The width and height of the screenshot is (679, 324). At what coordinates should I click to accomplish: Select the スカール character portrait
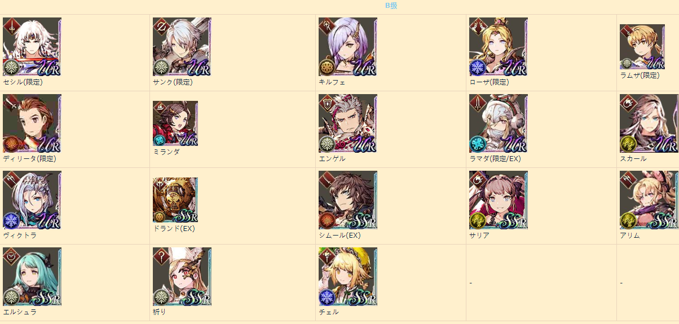(x=649, y=123)
